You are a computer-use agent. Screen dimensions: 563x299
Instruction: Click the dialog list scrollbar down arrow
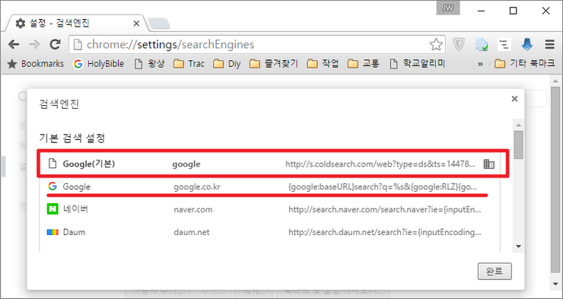(518, 247)
